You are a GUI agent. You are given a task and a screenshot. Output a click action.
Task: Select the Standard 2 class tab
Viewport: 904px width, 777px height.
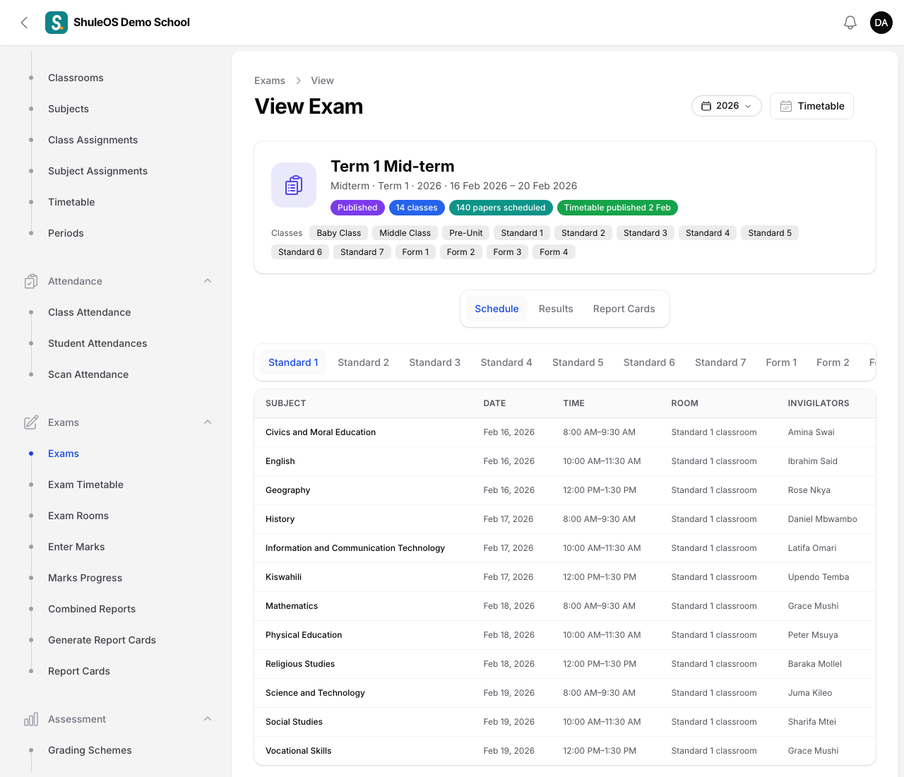coord(363,362)
